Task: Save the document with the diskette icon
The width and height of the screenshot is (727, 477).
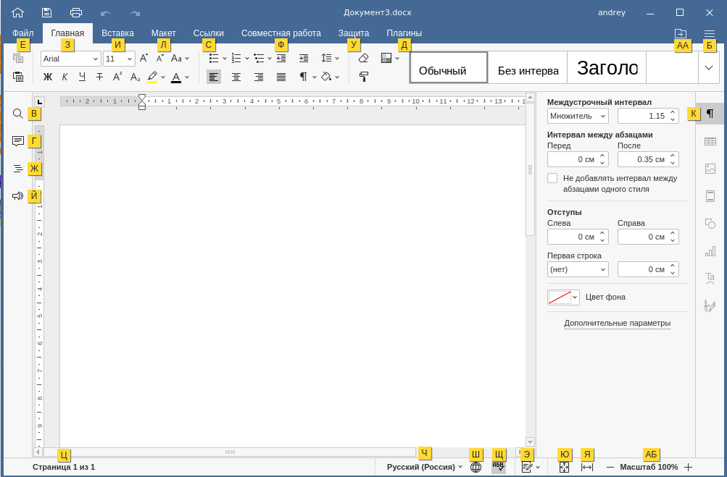Action: (46, 12)
